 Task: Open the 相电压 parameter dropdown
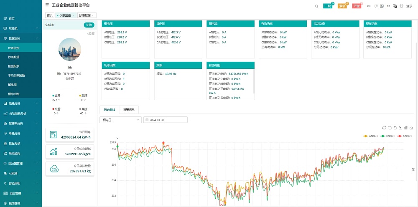tap(120, 120)
